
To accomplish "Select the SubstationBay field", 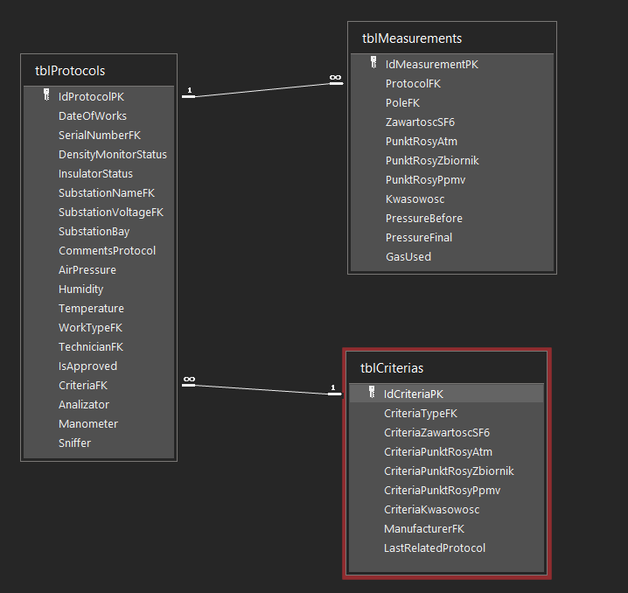I will click(x=94, y=231).
